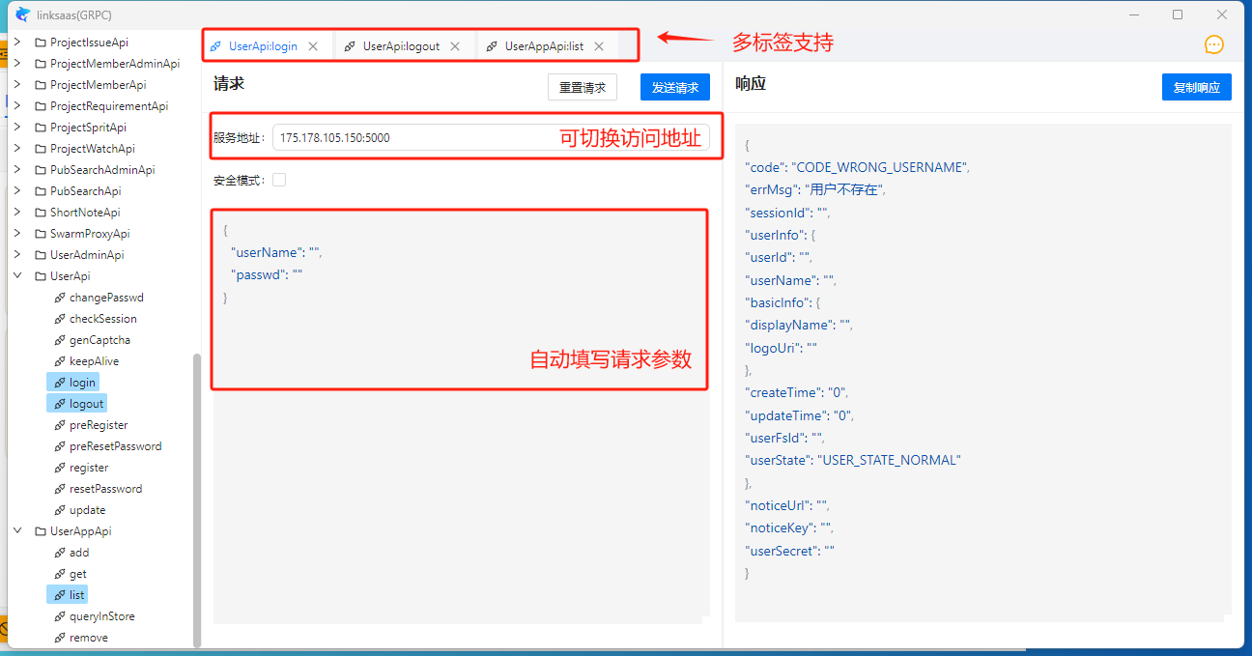Screen dimensions: 1252x656
Task: Click the USER_STATE_NORMAL response value
Action: pyautogui.click(x=889, y=461)
